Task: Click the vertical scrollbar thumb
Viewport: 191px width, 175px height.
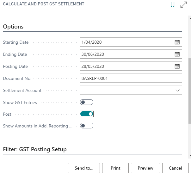Action: (189, 90)
